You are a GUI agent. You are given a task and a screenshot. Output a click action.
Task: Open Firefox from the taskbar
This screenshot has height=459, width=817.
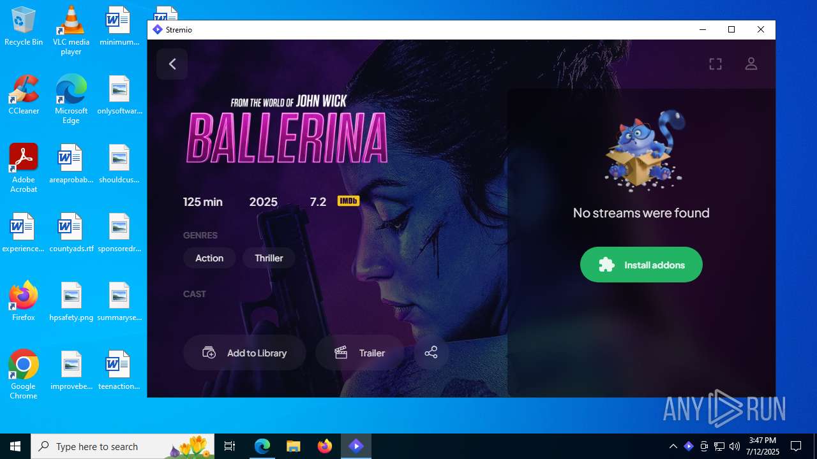pos(325,446)
